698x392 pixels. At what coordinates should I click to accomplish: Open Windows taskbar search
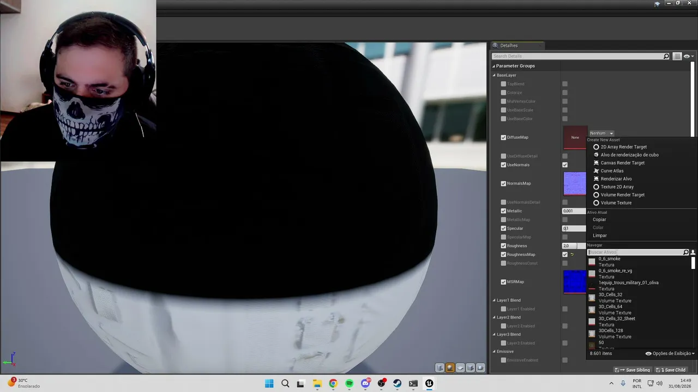click(285, 383)
